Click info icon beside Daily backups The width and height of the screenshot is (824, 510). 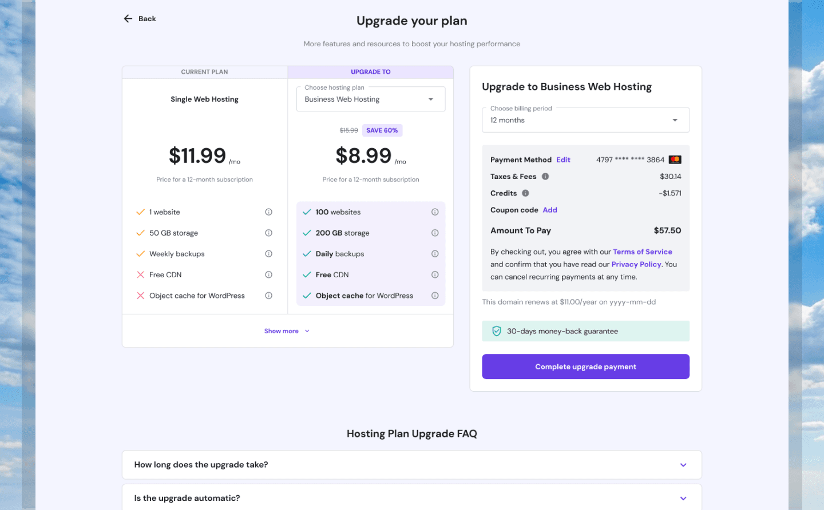(435, 254)
